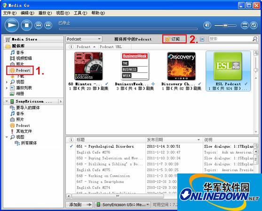Click the playback progress bar

click(x=128, y=29)
